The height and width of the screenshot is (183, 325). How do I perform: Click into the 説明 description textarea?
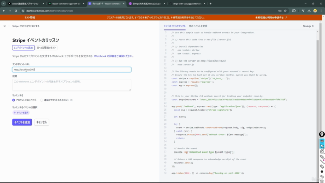[72, 85]
